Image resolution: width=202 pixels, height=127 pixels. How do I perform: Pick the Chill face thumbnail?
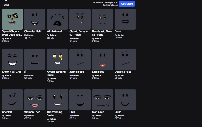80,100
